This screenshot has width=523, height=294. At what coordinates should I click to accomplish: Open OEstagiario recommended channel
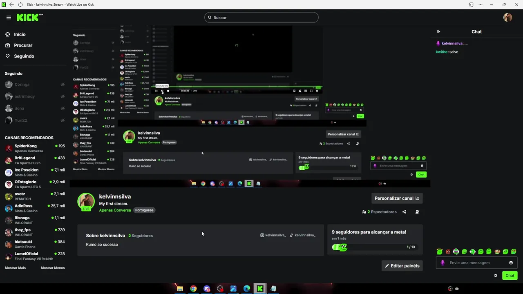(x=35, y=184)
